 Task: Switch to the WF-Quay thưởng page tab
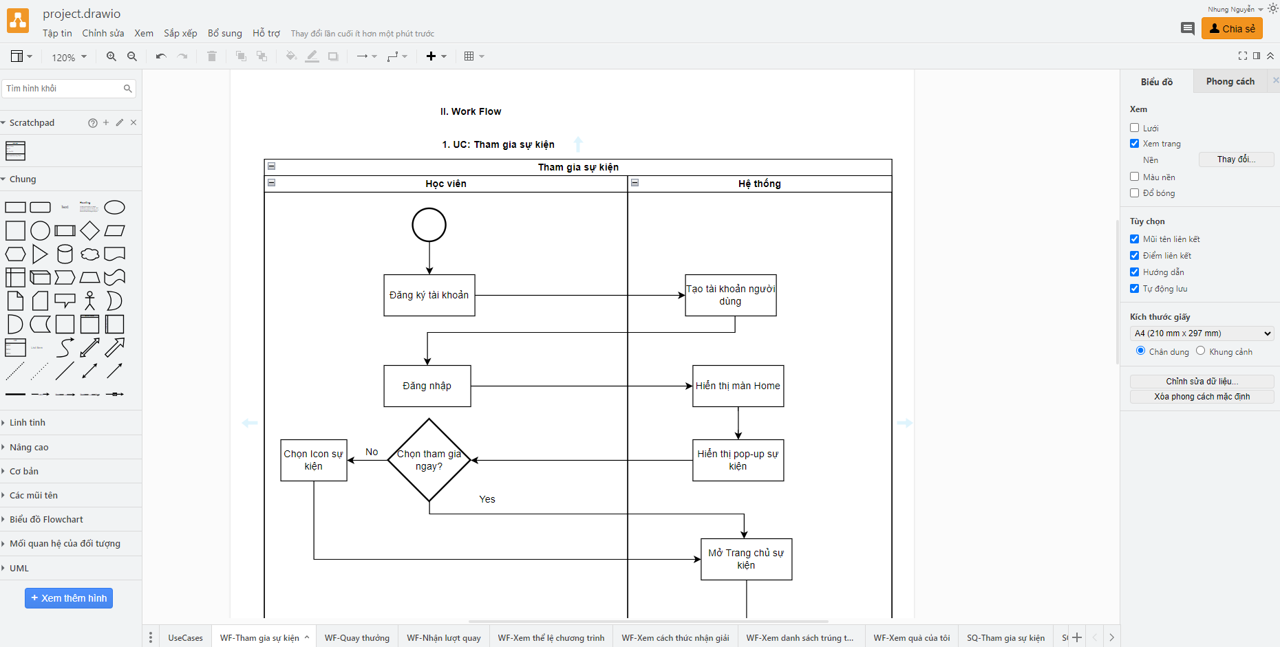point(356,637)
